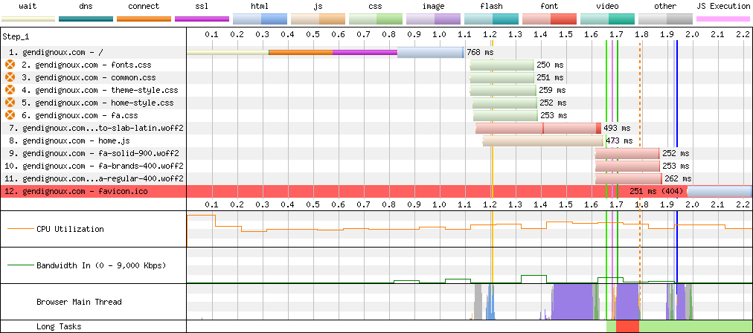Select the connect legend color swatch
Screen dimensions: 753x333
[x=144, y=18]
